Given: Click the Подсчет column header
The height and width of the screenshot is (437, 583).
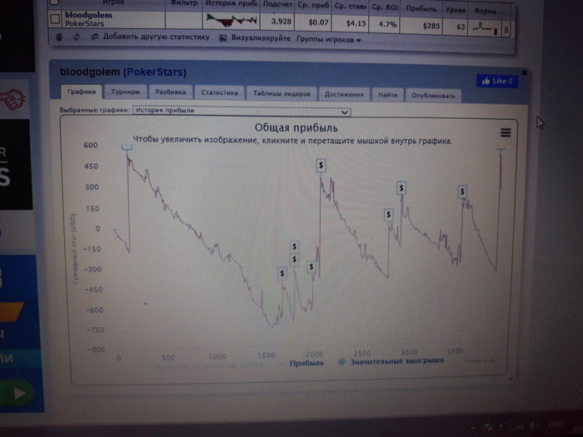Looking at the screenshot, I should click(277, 4).
